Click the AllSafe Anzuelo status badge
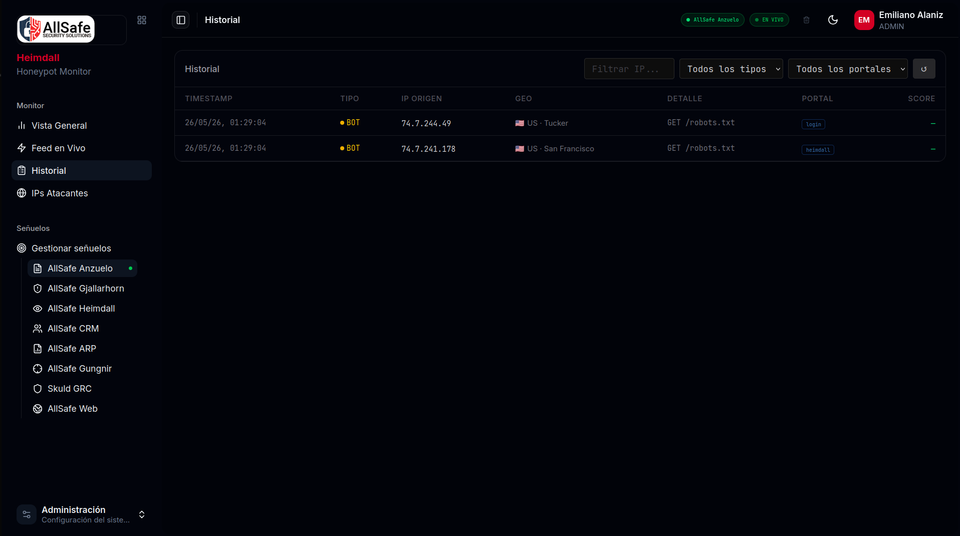 [x=712, y=20]
